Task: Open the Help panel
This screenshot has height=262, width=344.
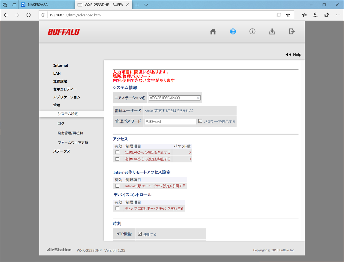Action: pyautogui.click(x=293, y=54)
